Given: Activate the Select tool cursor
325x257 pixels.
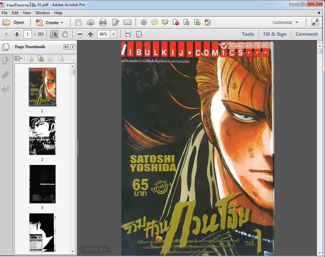Looking at the screenshot, I should [x=54, y=34].
